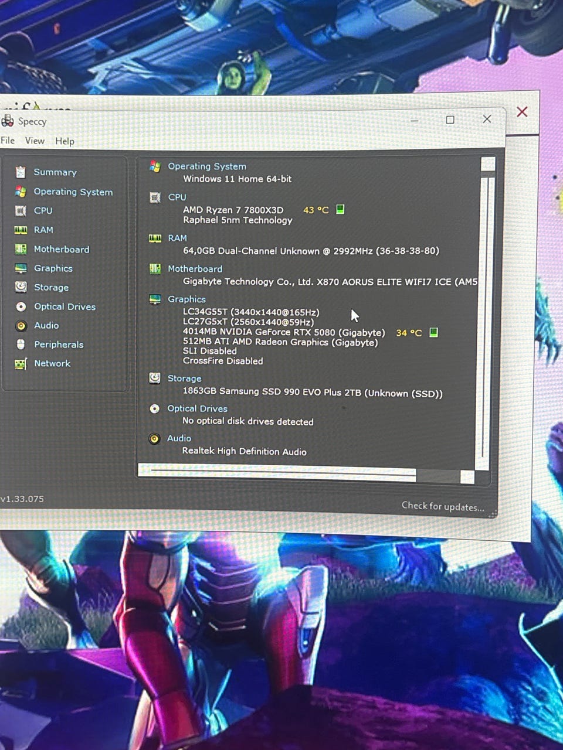
Task: Click the LC27G5xT monitor line
Action: point(248,322)
